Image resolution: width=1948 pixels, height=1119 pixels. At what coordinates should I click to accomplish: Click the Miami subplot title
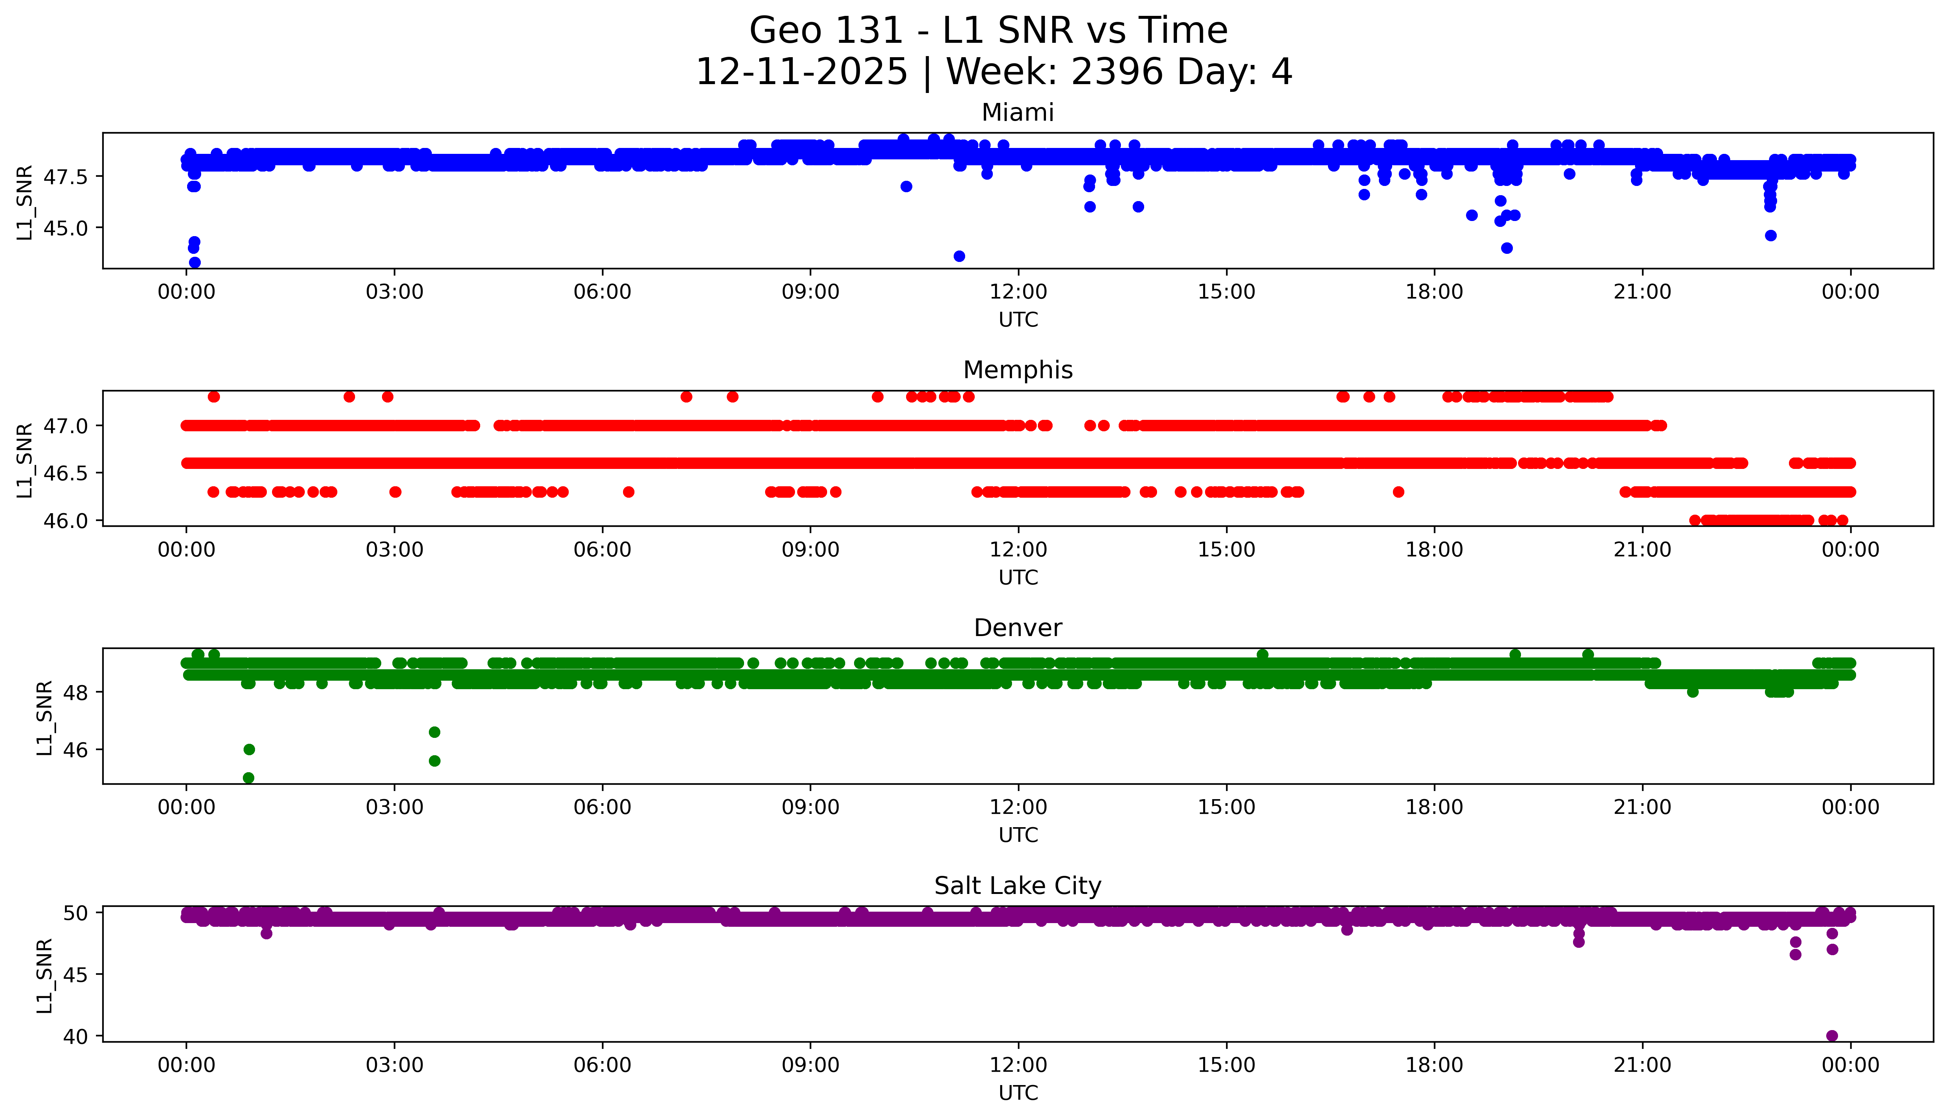(x=1017, y=113)
